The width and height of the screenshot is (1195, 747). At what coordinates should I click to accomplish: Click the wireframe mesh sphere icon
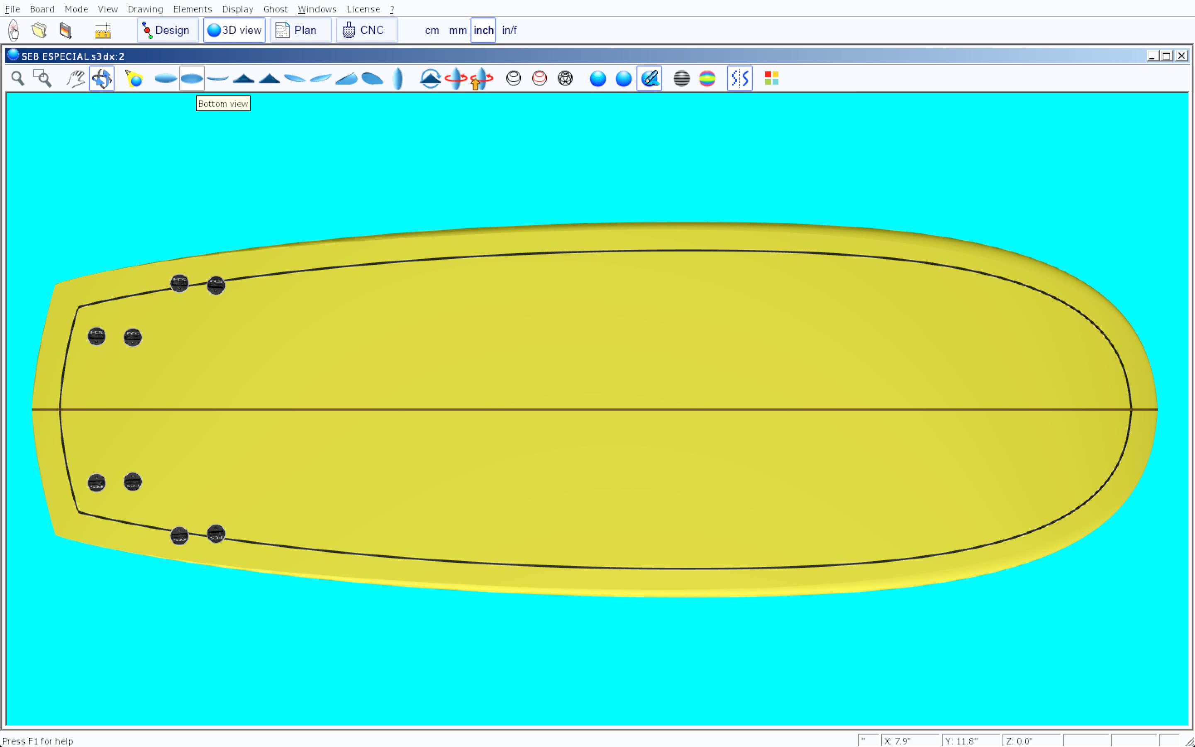(565, 78)
